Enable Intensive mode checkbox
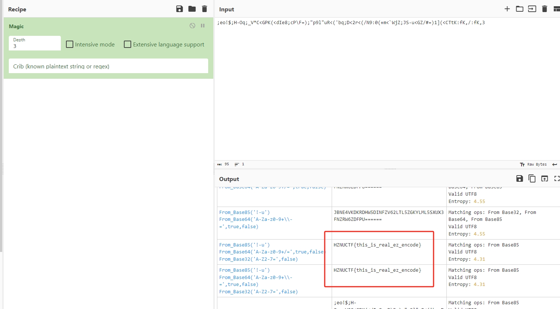Screen dimensions: 560x309 [70, 45]
